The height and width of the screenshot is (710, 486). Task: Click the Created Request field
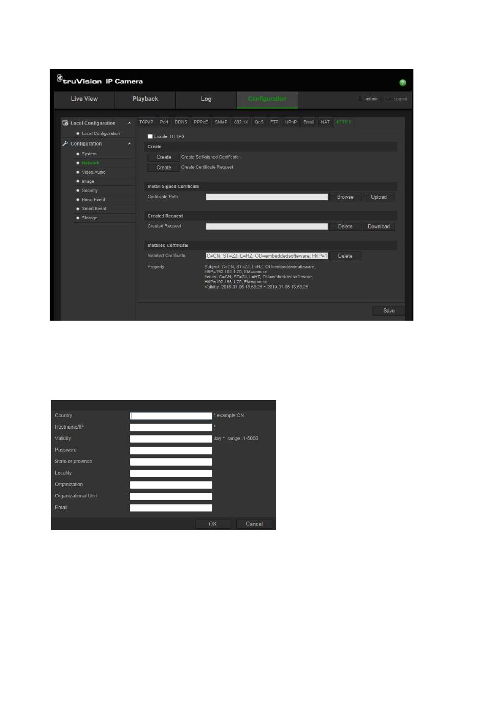click(x=267, y=226)
